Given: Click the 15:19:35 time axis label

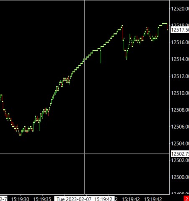Looking at the screenshot, I should (x=42, y=199).
